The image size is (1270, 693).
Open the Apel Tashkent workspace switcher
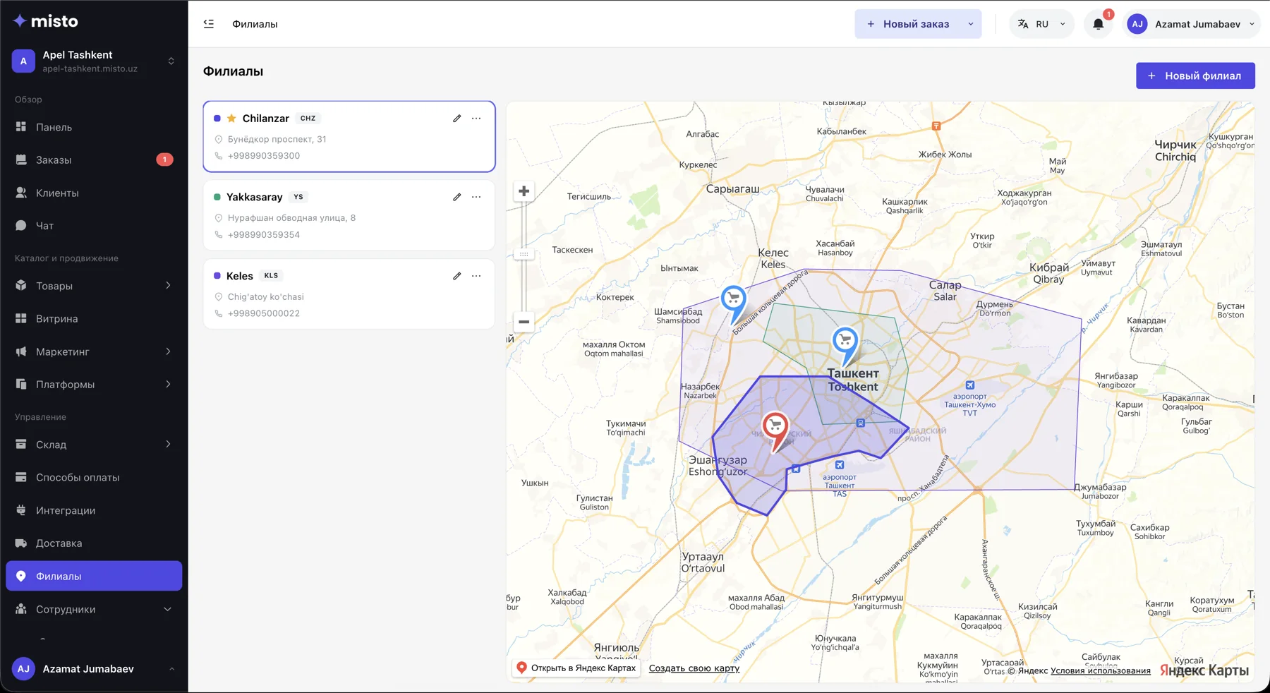point(94,61)
